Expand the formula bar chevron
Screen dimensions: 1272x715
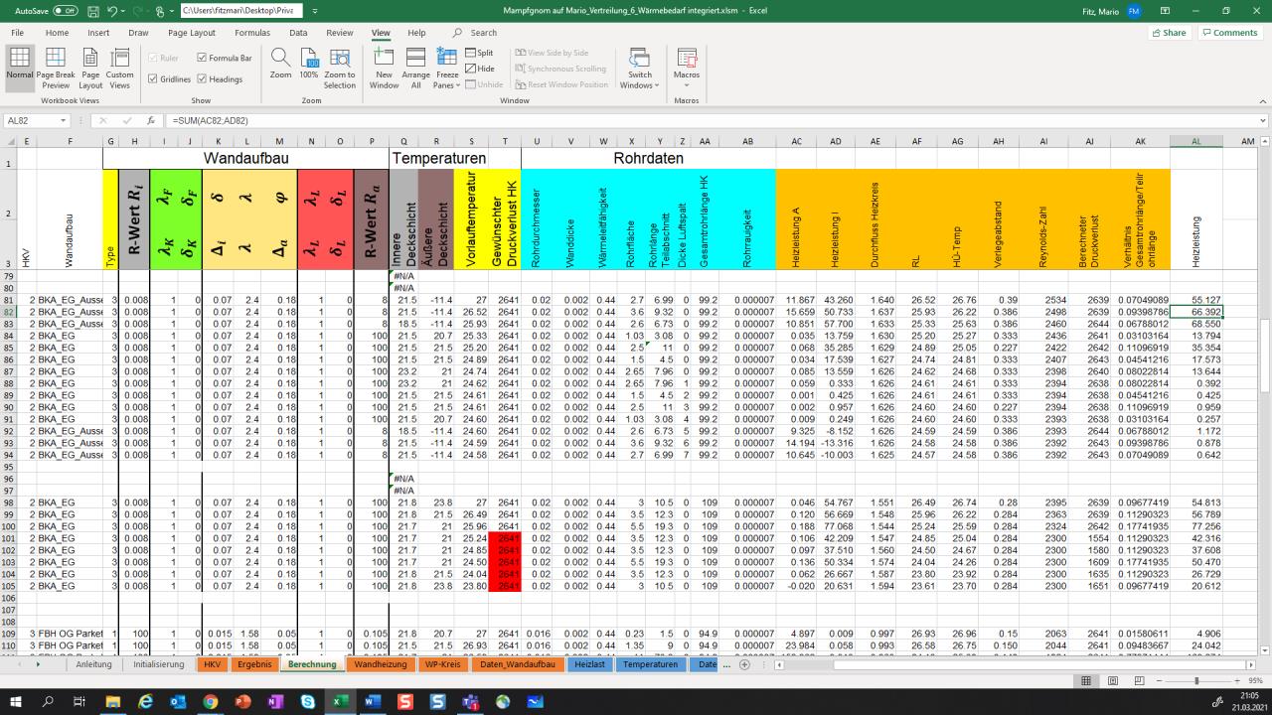click(x=1263, y=120)
